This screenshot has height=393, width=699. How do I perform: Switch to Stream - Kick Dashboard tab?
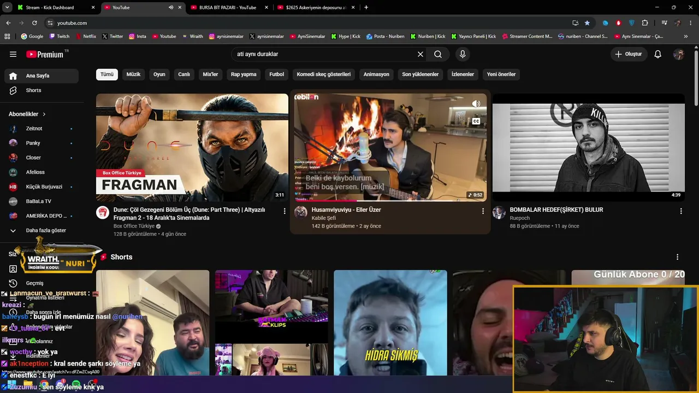[54, 8]
